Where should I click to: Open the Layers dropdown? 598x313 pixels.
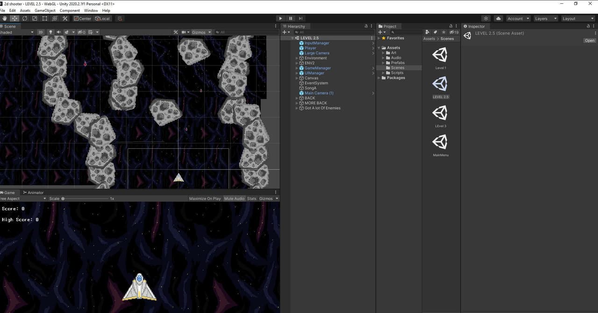coord(546,19)
